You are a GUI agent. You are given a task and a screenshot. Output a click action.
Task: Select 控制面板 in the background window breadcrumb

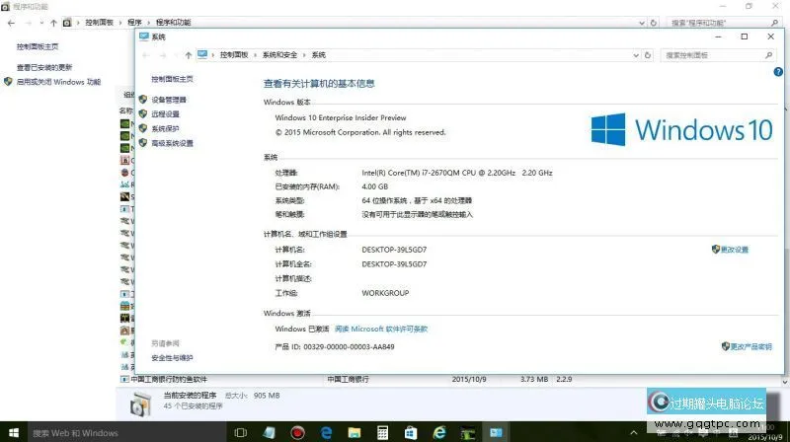coord(100,23)
